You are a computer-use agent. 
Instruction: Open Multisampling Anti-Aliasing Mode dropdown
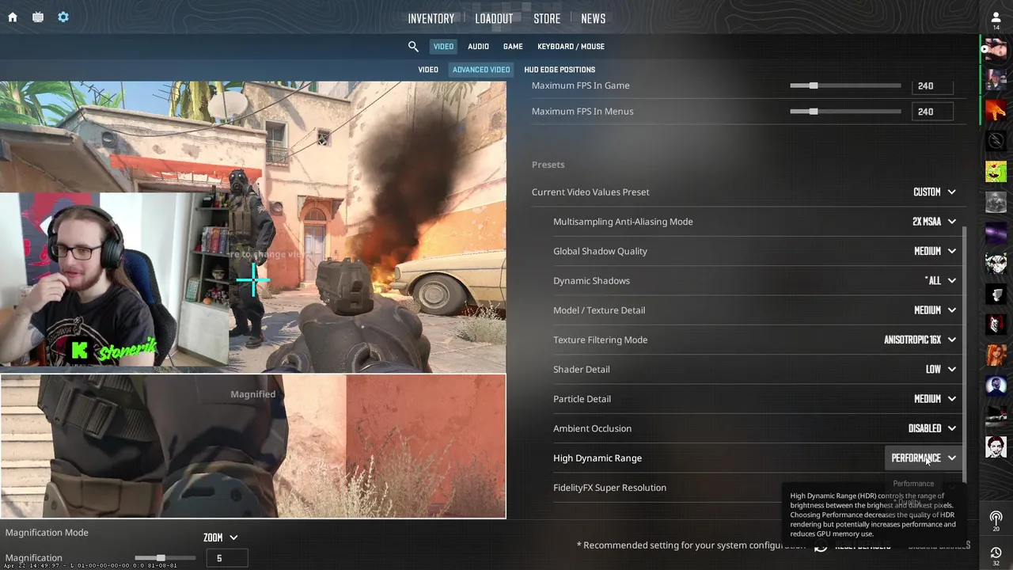(934, 222)
